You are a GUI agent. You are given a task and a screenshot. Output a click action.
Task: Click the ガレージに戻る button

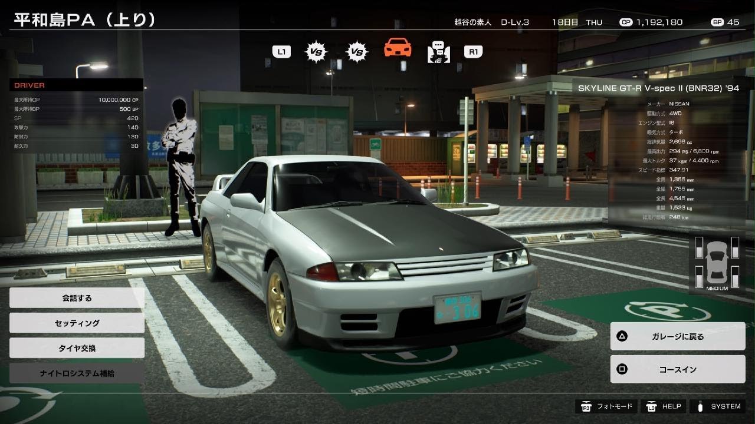(x=678, y=336)
